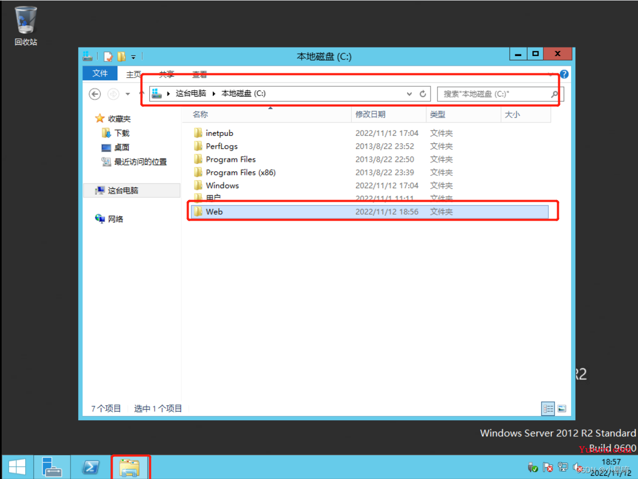This screenshot has height=479, width=638.
Task: Launch PowerShell from the taskbar
Action: pyautogui.click(x=91, y=467)
